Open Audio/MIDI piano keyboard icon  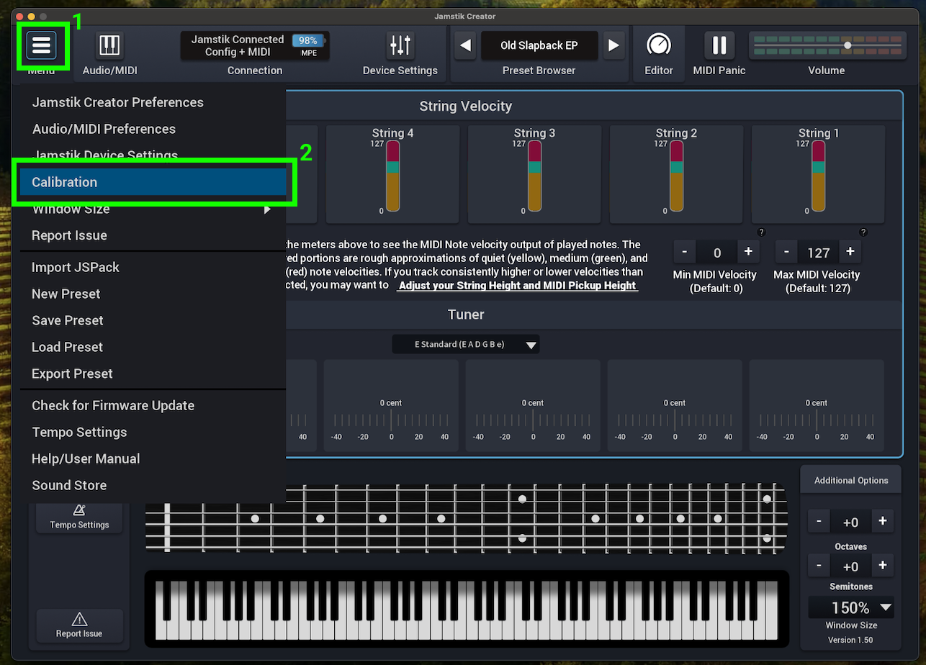pyautogui.click(x=109, y=45)
